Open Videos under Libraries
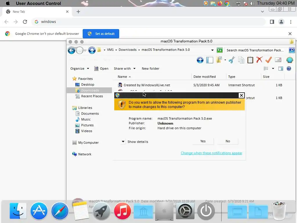This screenshot has height=223, width=297. pyautogui.click(x=86, y=131)
